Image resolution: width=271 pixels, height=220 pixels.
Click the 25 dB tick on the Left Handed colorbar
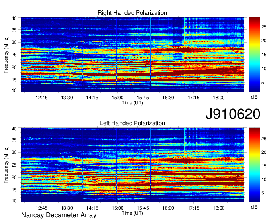[x=264, y=139]
